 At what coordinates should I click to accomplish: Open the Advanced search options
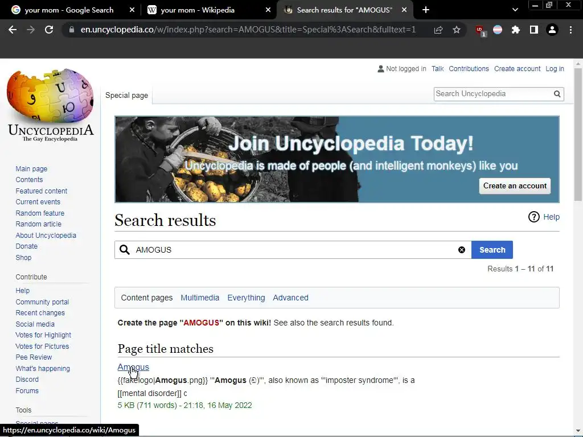point(290,298)
